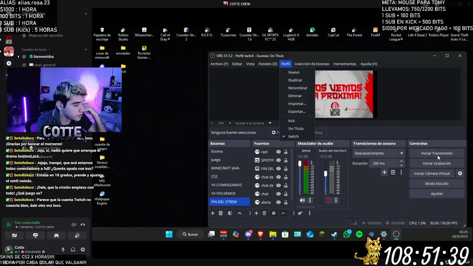This screenshot has width=473, height=266.
Task: Open the CapCut desktop shortcut
Action: click(333, 33)
